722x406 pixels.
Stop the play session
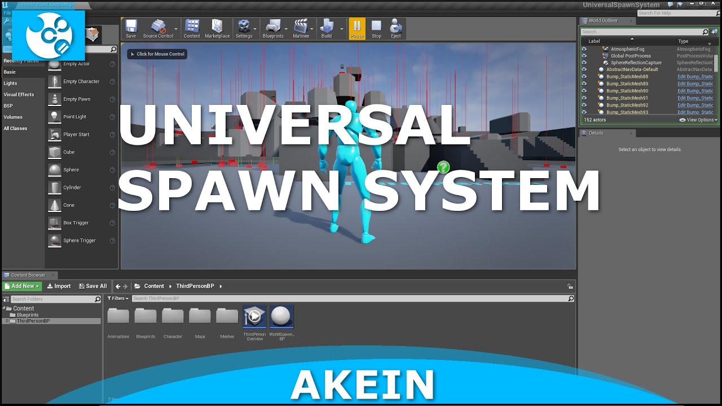click(376, 28)
